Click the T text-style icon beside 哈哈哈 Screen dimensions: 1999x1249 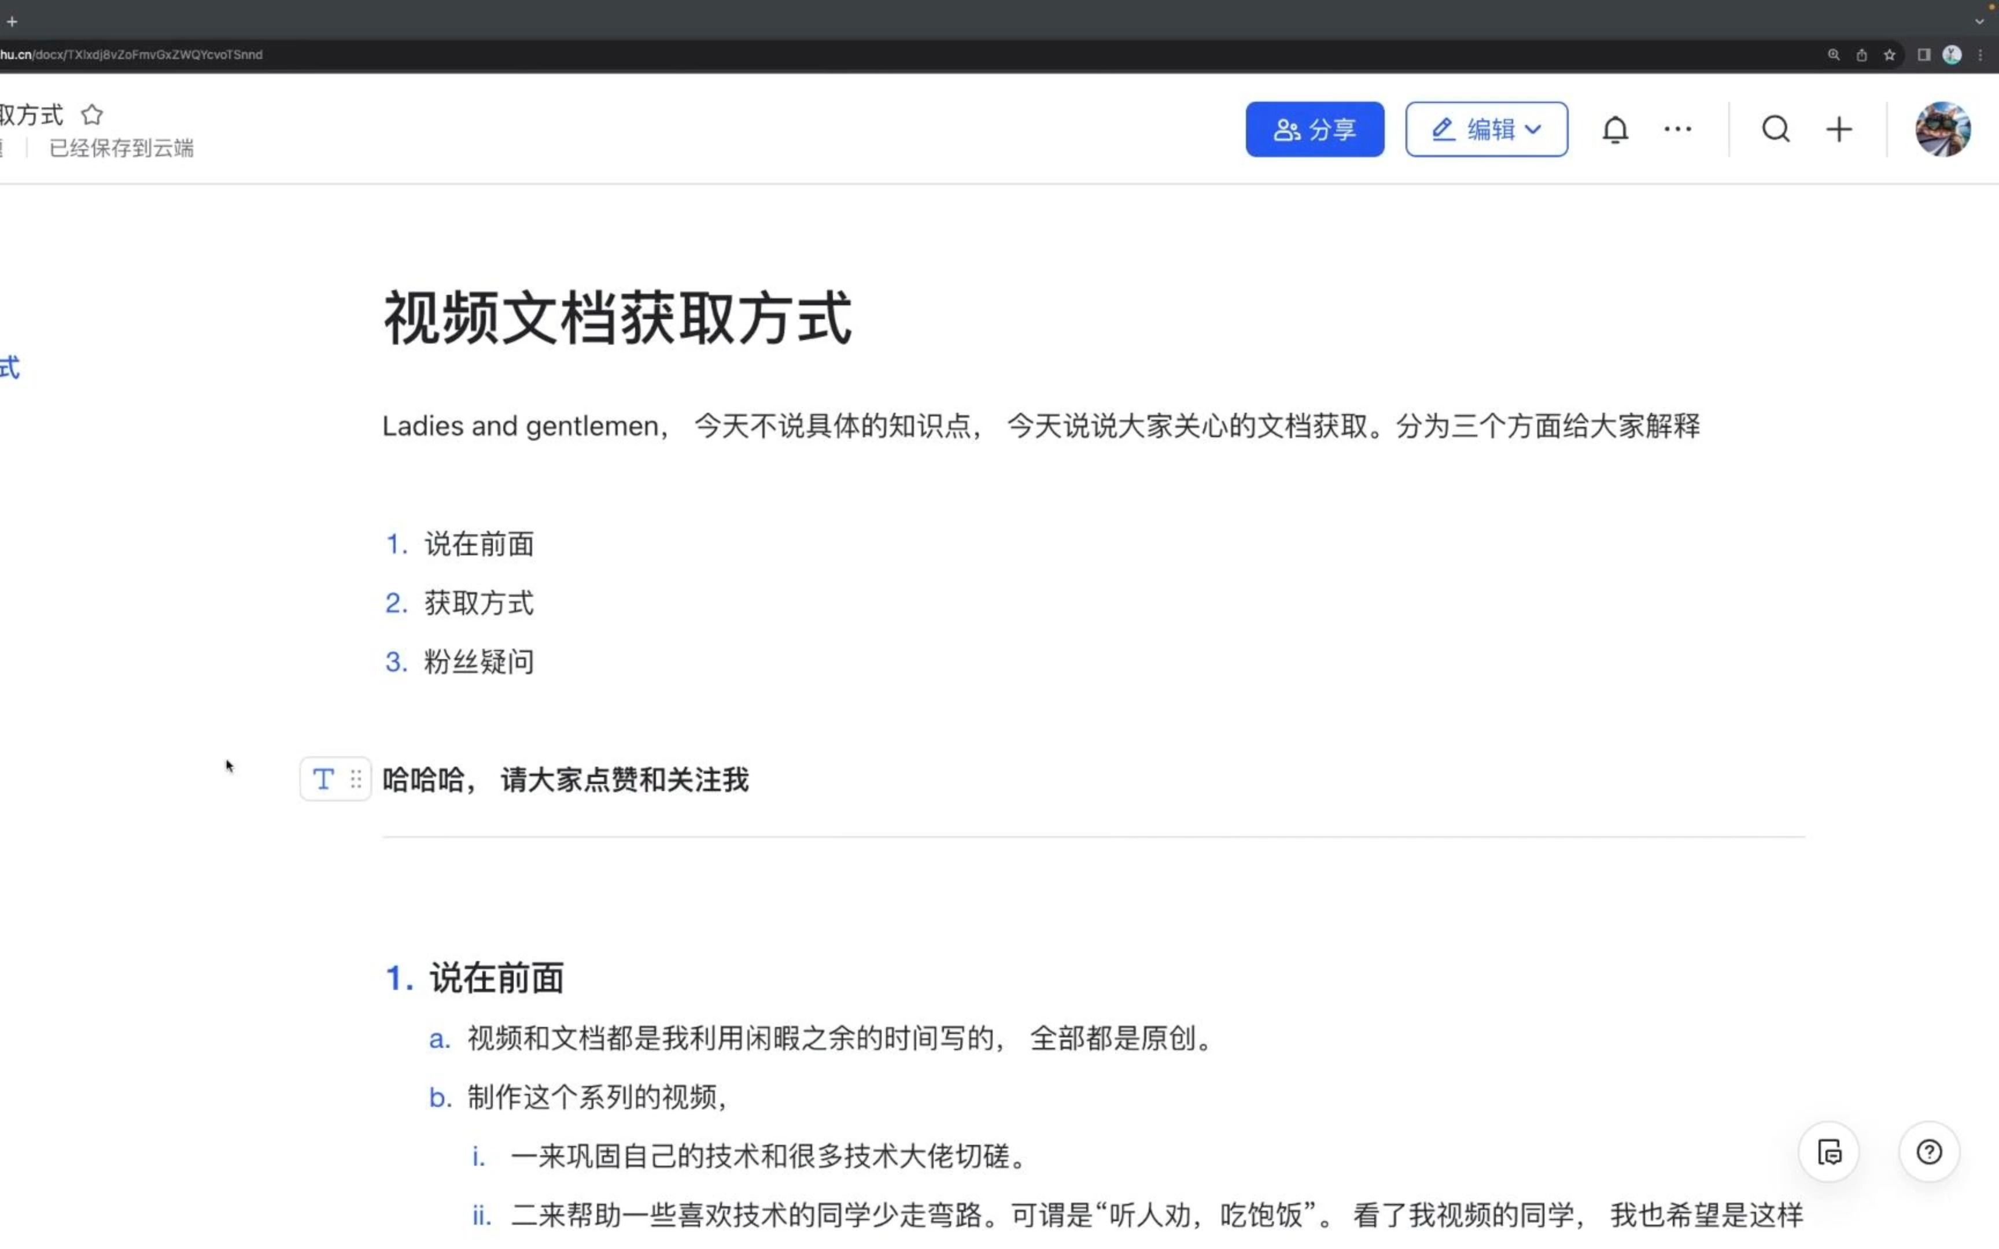point(323,779)
